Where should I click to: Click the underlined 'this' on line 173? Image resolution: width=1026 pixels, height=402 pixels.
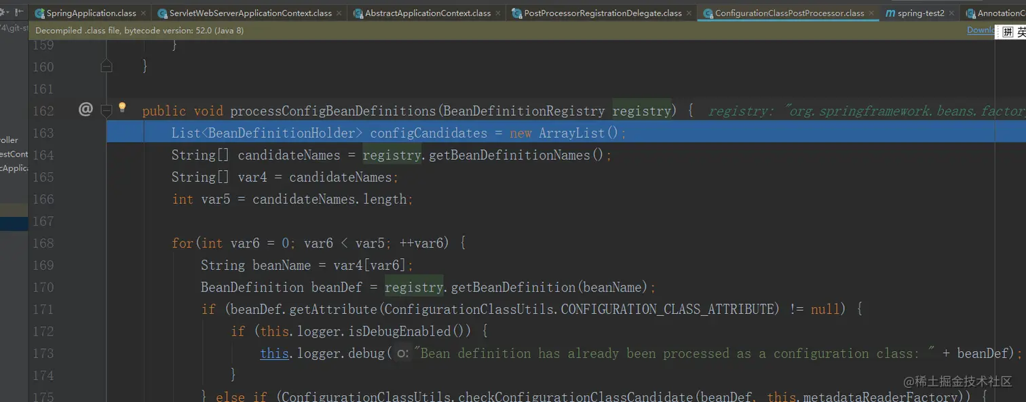tap(274, 353)
